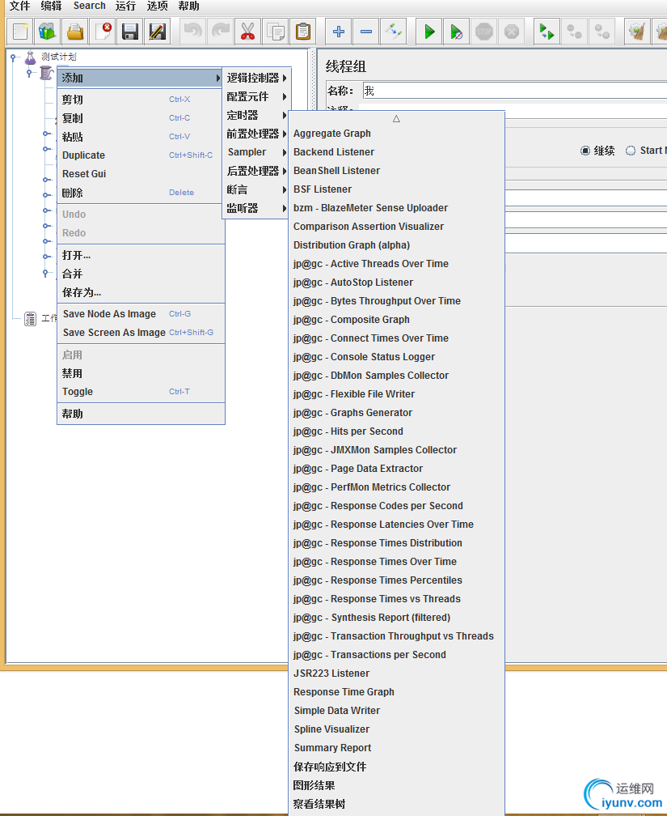The width and height of the screenshot is (667, 816).
Task: Choose 添加 in the context menu
Action: 141,78
